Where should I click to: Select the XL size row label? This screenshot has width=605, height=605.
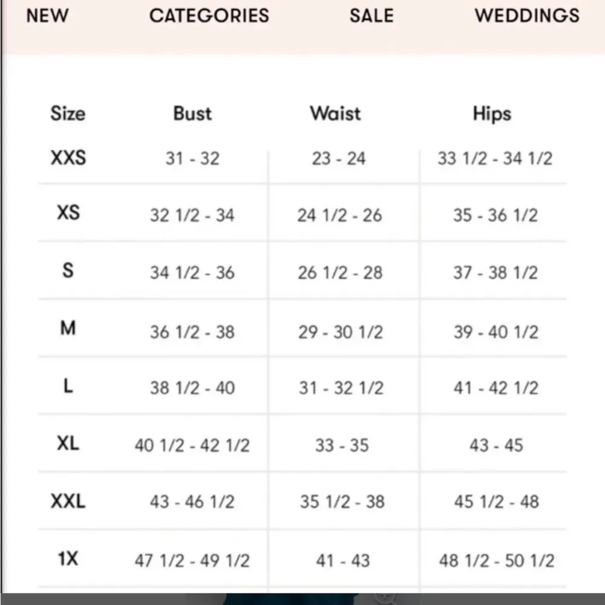click(68, 443)
